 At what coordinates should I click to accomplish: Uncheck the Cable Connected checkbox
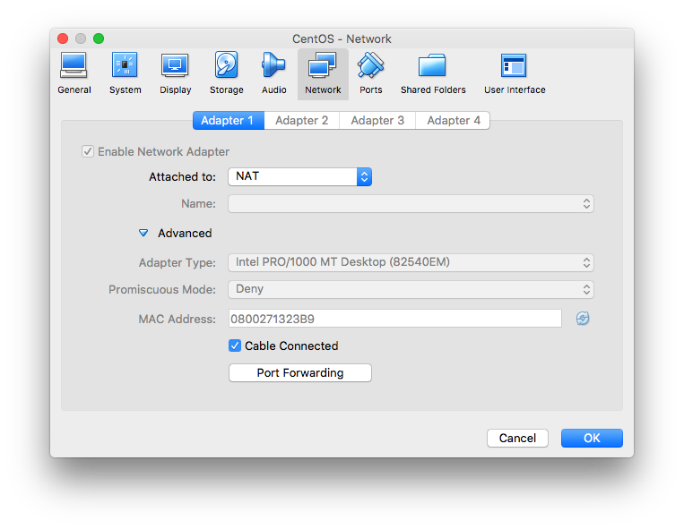click(235, 346)
